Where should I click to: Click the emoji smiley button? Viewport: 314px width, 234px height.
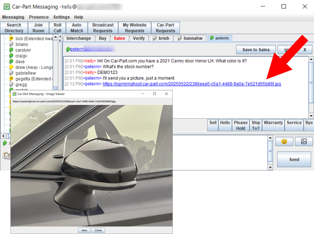(284, 141)
